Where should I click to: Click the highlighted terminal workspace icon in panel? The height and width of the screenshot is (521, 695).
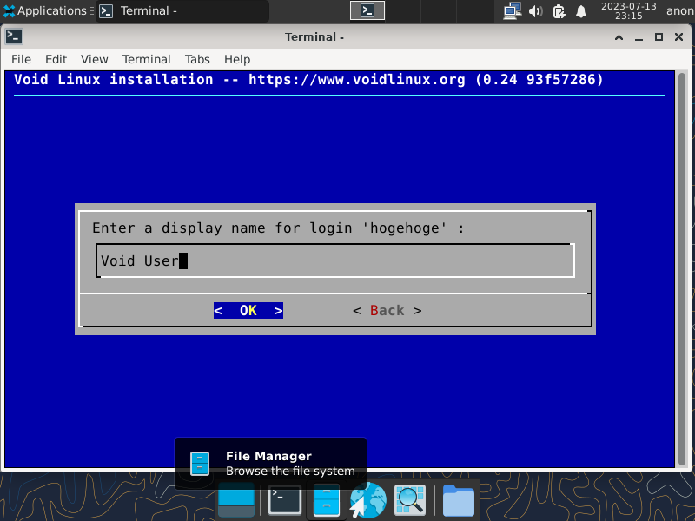pyautogui.click(x=367, y=10)
